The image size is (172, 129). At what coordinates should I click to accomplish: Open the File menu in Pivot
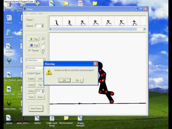25,13
